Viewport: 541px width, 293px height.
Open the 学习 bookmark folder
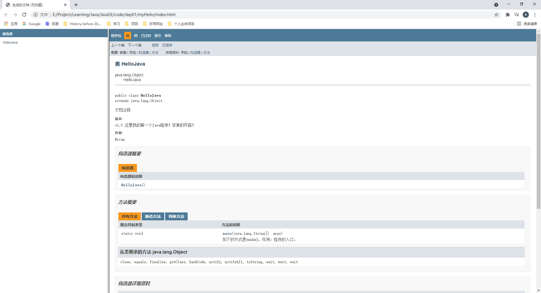click(x=114, y=24)
